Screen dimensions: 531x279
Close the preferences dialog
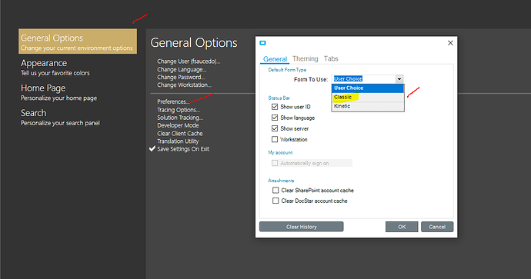click(450, 43)
